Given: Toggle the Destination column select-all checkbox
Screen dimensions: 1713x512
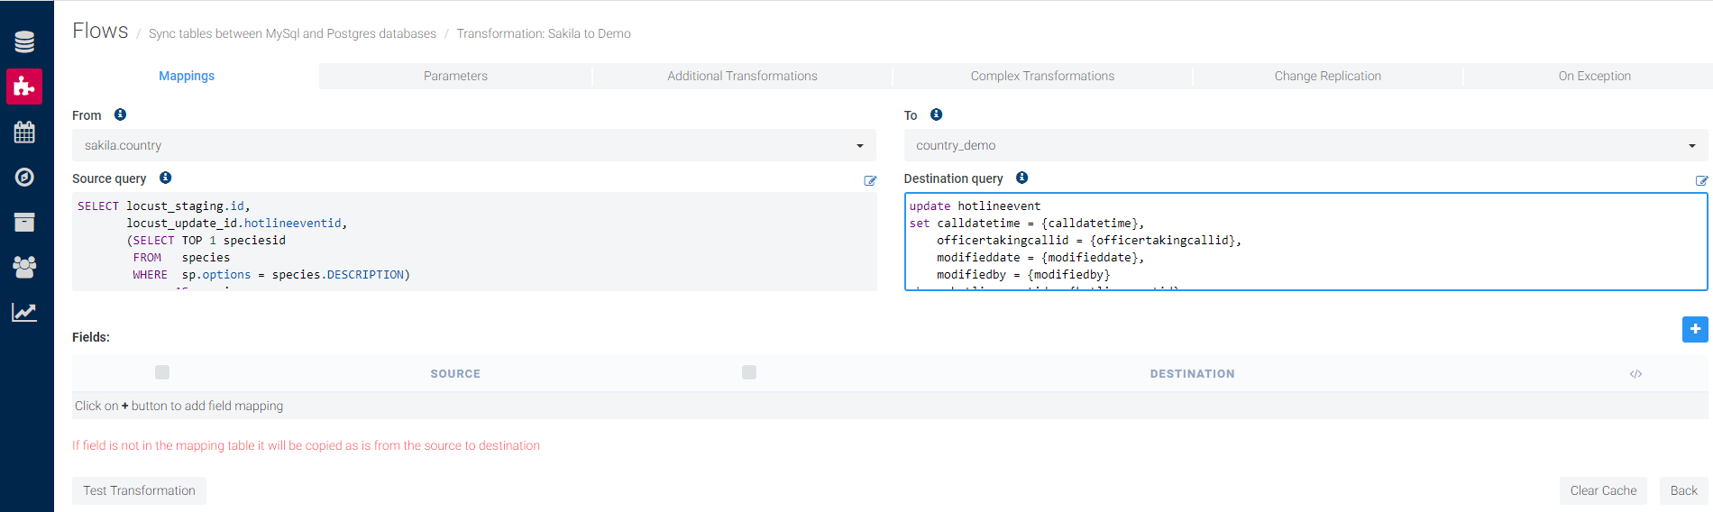Looking at the screenshot, I should coord(748,372).
